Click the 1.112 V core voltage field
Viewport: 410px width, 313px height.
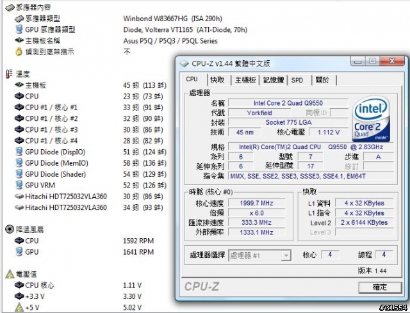pos(329,132)
